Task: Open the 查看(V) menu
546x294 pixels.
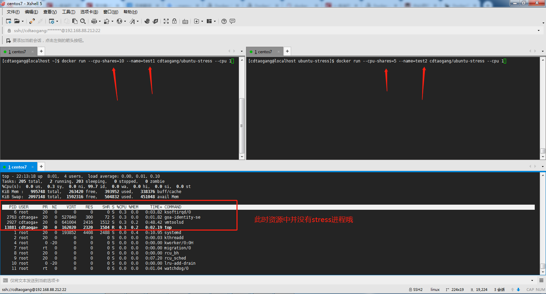Action: (50, 12)
